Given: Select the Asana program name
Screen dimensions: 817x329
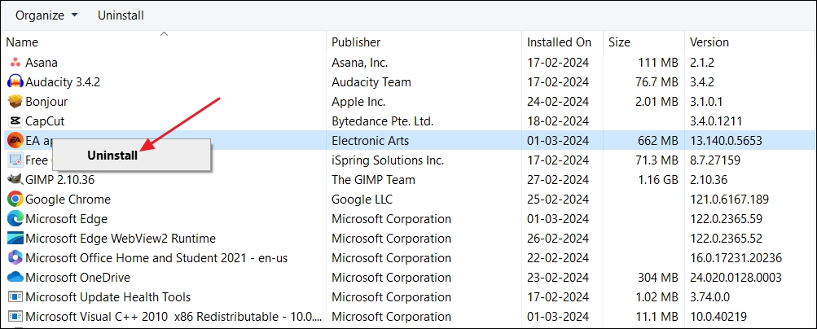Looking at the screenshot, I should coord(42,63).
